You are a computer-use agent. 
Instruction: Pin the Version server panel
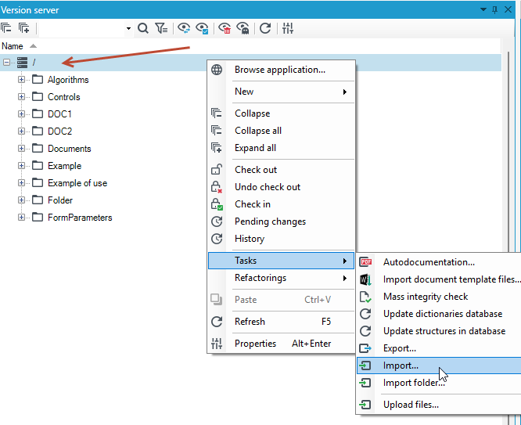pyautogui.click(x=494, y=9)
